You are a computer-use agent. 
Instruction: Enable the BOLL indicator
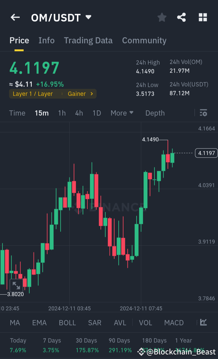[67, 323]
